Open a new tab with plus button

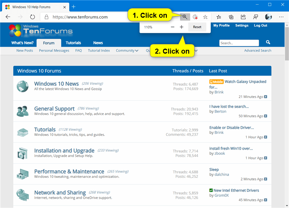click(74, 7)
